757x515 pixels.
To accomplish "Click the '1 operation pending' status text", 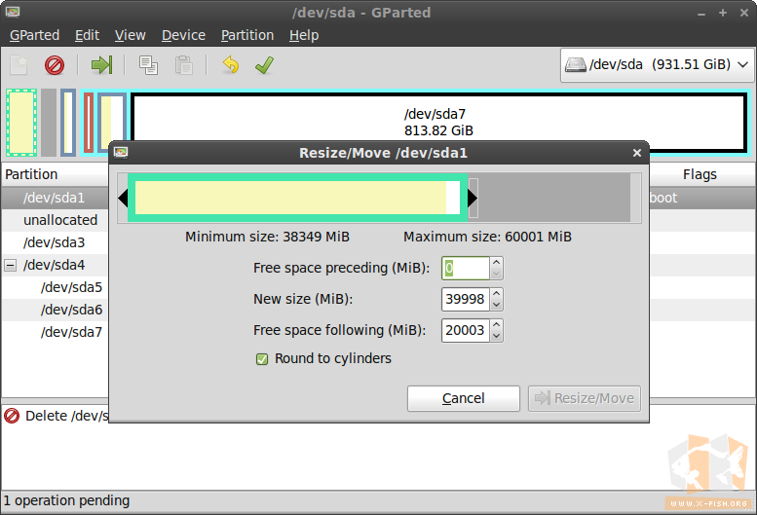I will click(66, 500).
